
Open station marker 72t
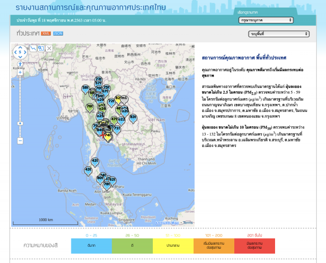click(x=112, y=103)
